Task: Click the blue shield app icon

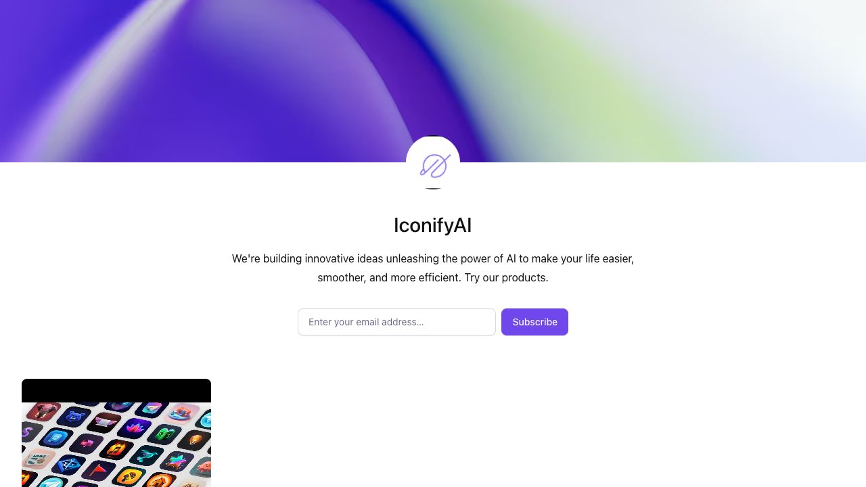Action: coord(56,438)
